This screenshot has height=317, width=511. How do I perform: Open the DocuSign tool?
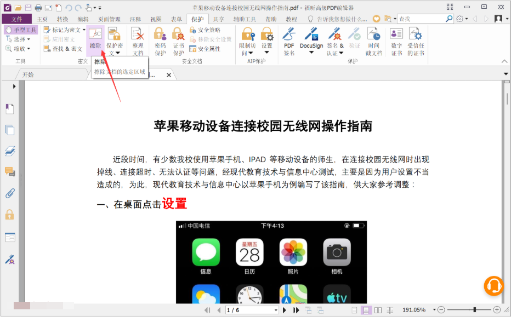coord(311,41)
